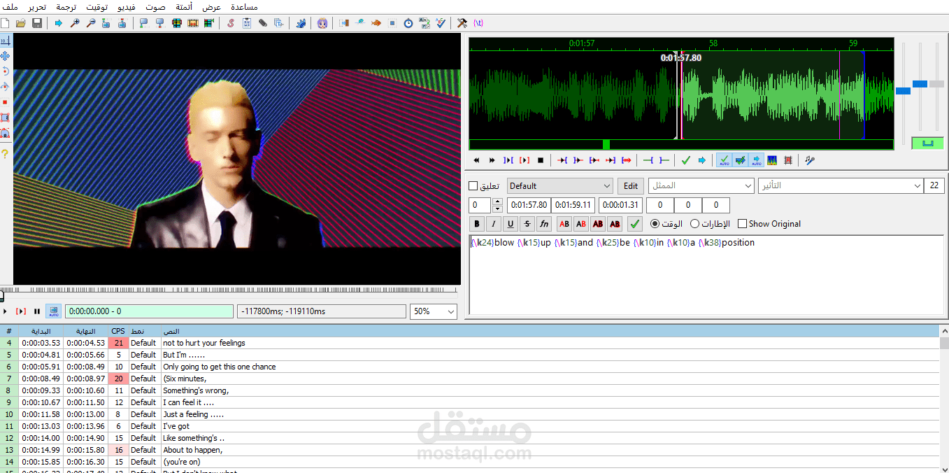Open the ملف menu
The image size is (949, 473).
click(x=11, y=6)
